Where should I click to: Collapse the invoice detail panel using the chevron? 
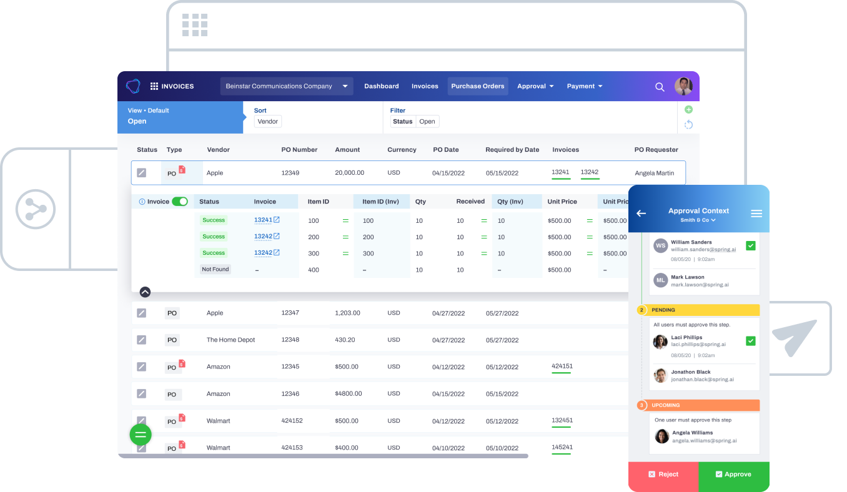point(145,292)
